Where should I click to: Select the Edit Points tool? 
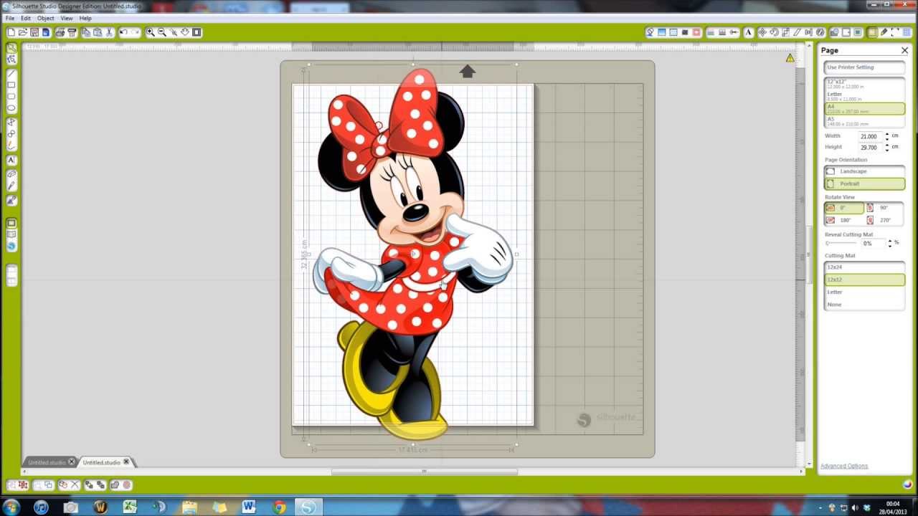click(11, 59)
